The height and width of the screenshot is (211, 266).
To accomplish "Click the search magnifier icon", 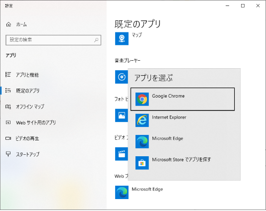I will 96,40.
